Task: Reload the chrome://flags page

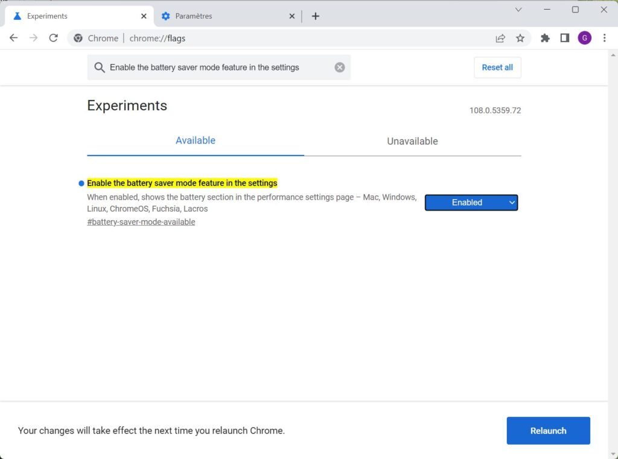Action: coord(53,38)
